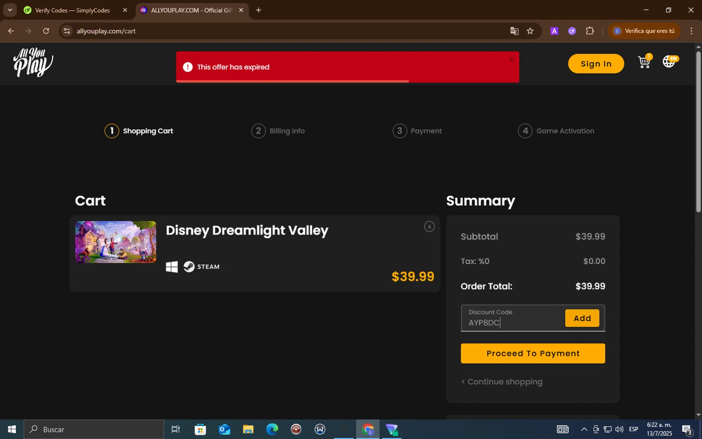Open the news widget icon in the tray
This screenshot has width=702, height=439.
tap(563, 429)
